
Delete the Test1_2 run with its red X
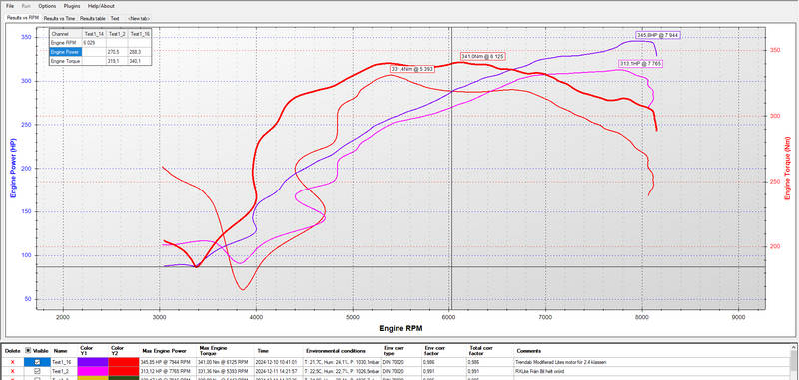[12, 371]
